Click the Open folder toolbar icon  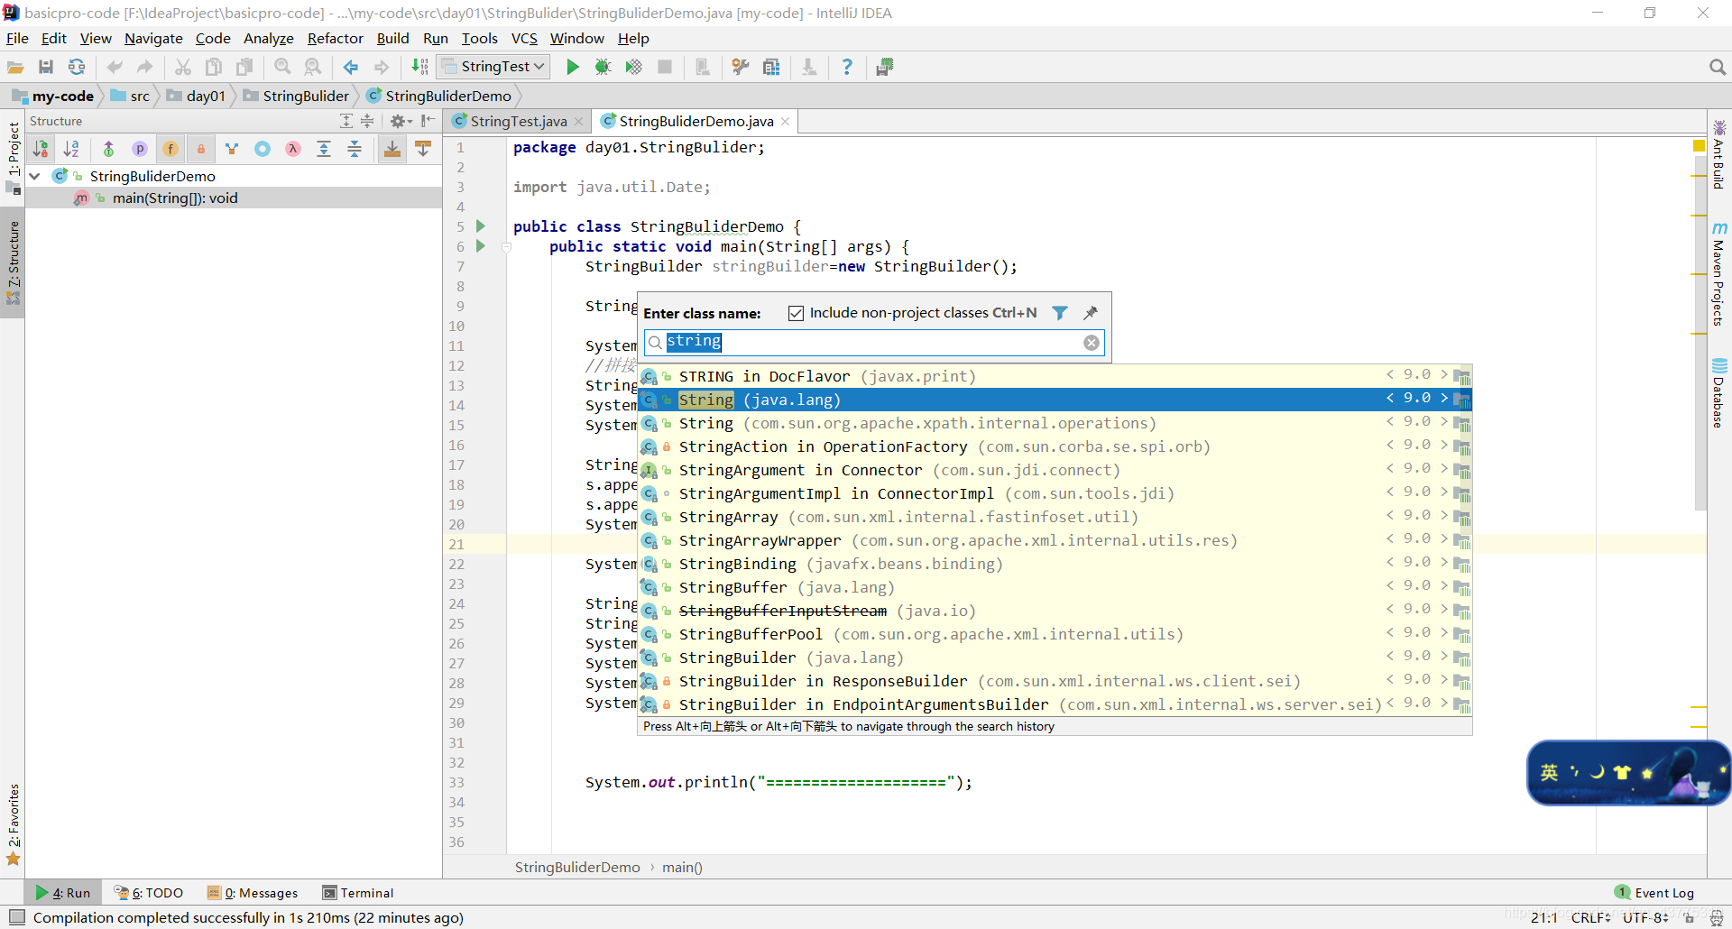(x=15, y=68)
